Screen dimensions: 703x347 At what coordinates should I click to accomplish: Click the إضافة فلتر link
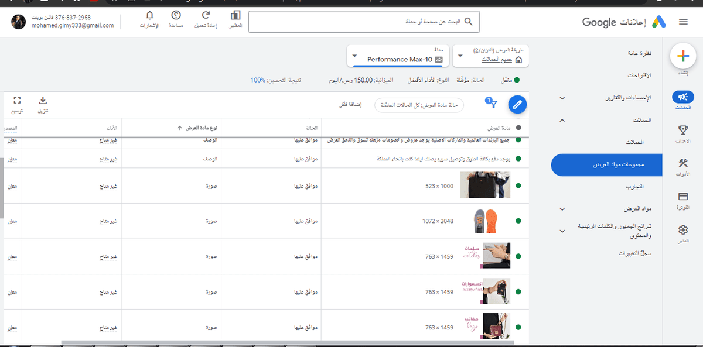click(350, 105)
